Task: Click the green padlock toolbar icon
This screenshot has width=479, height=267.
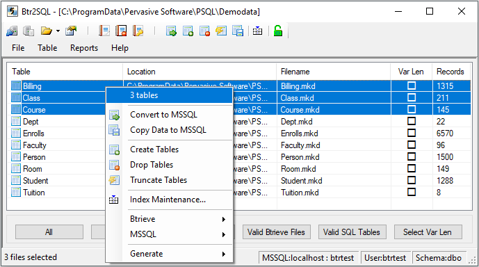Action: pyautogui.click(x=278, y=31)
